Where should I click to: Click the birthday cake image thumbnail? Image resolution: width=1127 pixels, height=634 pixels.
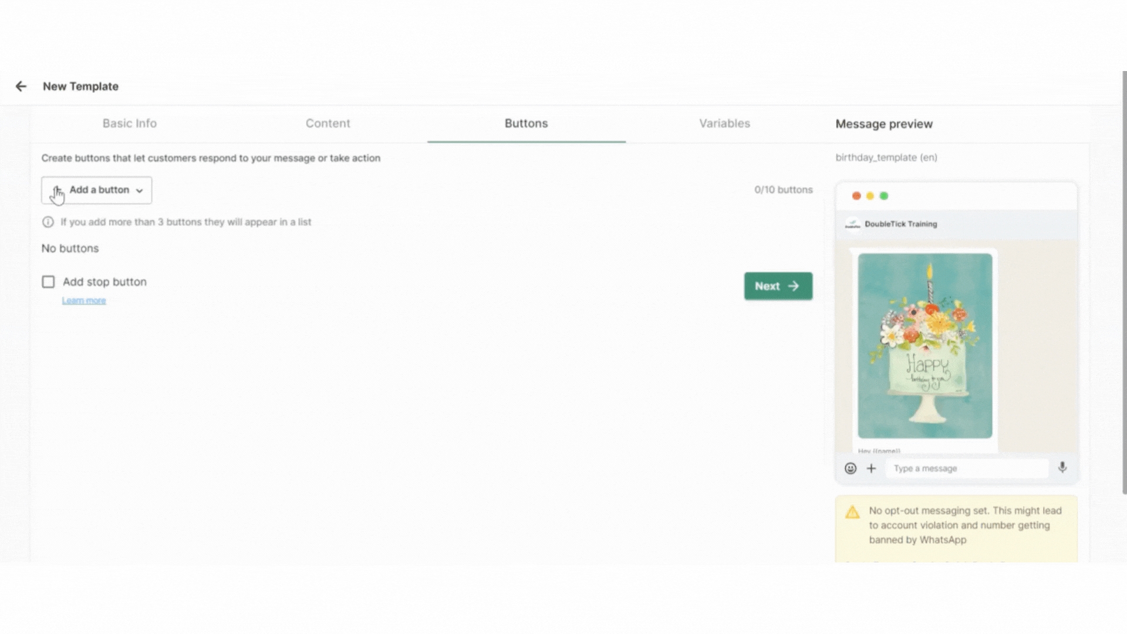924,346
